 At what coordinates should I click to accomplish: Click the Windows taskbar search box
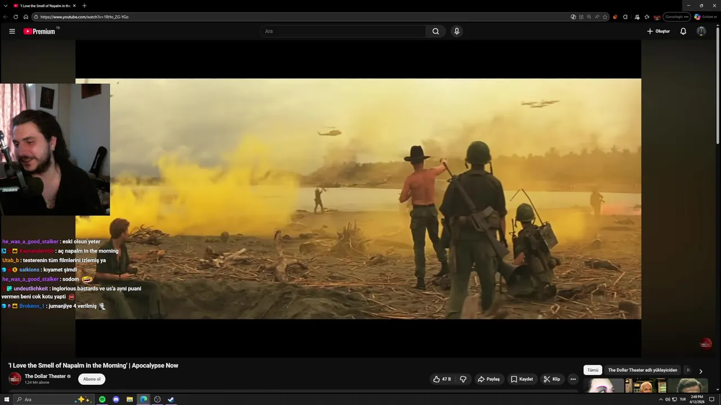(x=54, y=399)
